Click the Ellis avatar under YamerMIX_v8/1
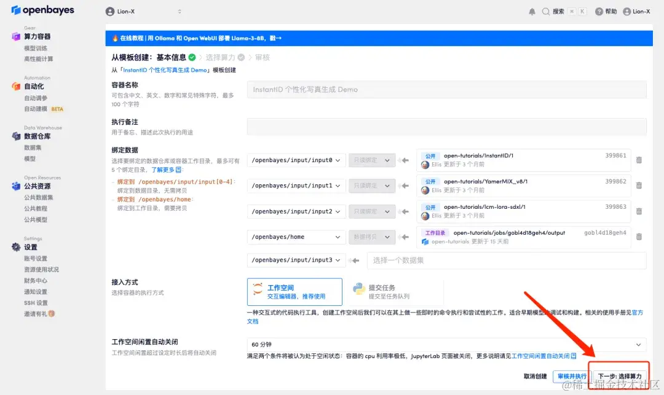The height and width of the screenshot is (395, 664). point(425,190)
